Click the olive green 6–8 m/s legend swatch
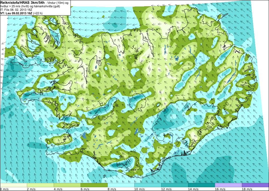 [94, 185]
